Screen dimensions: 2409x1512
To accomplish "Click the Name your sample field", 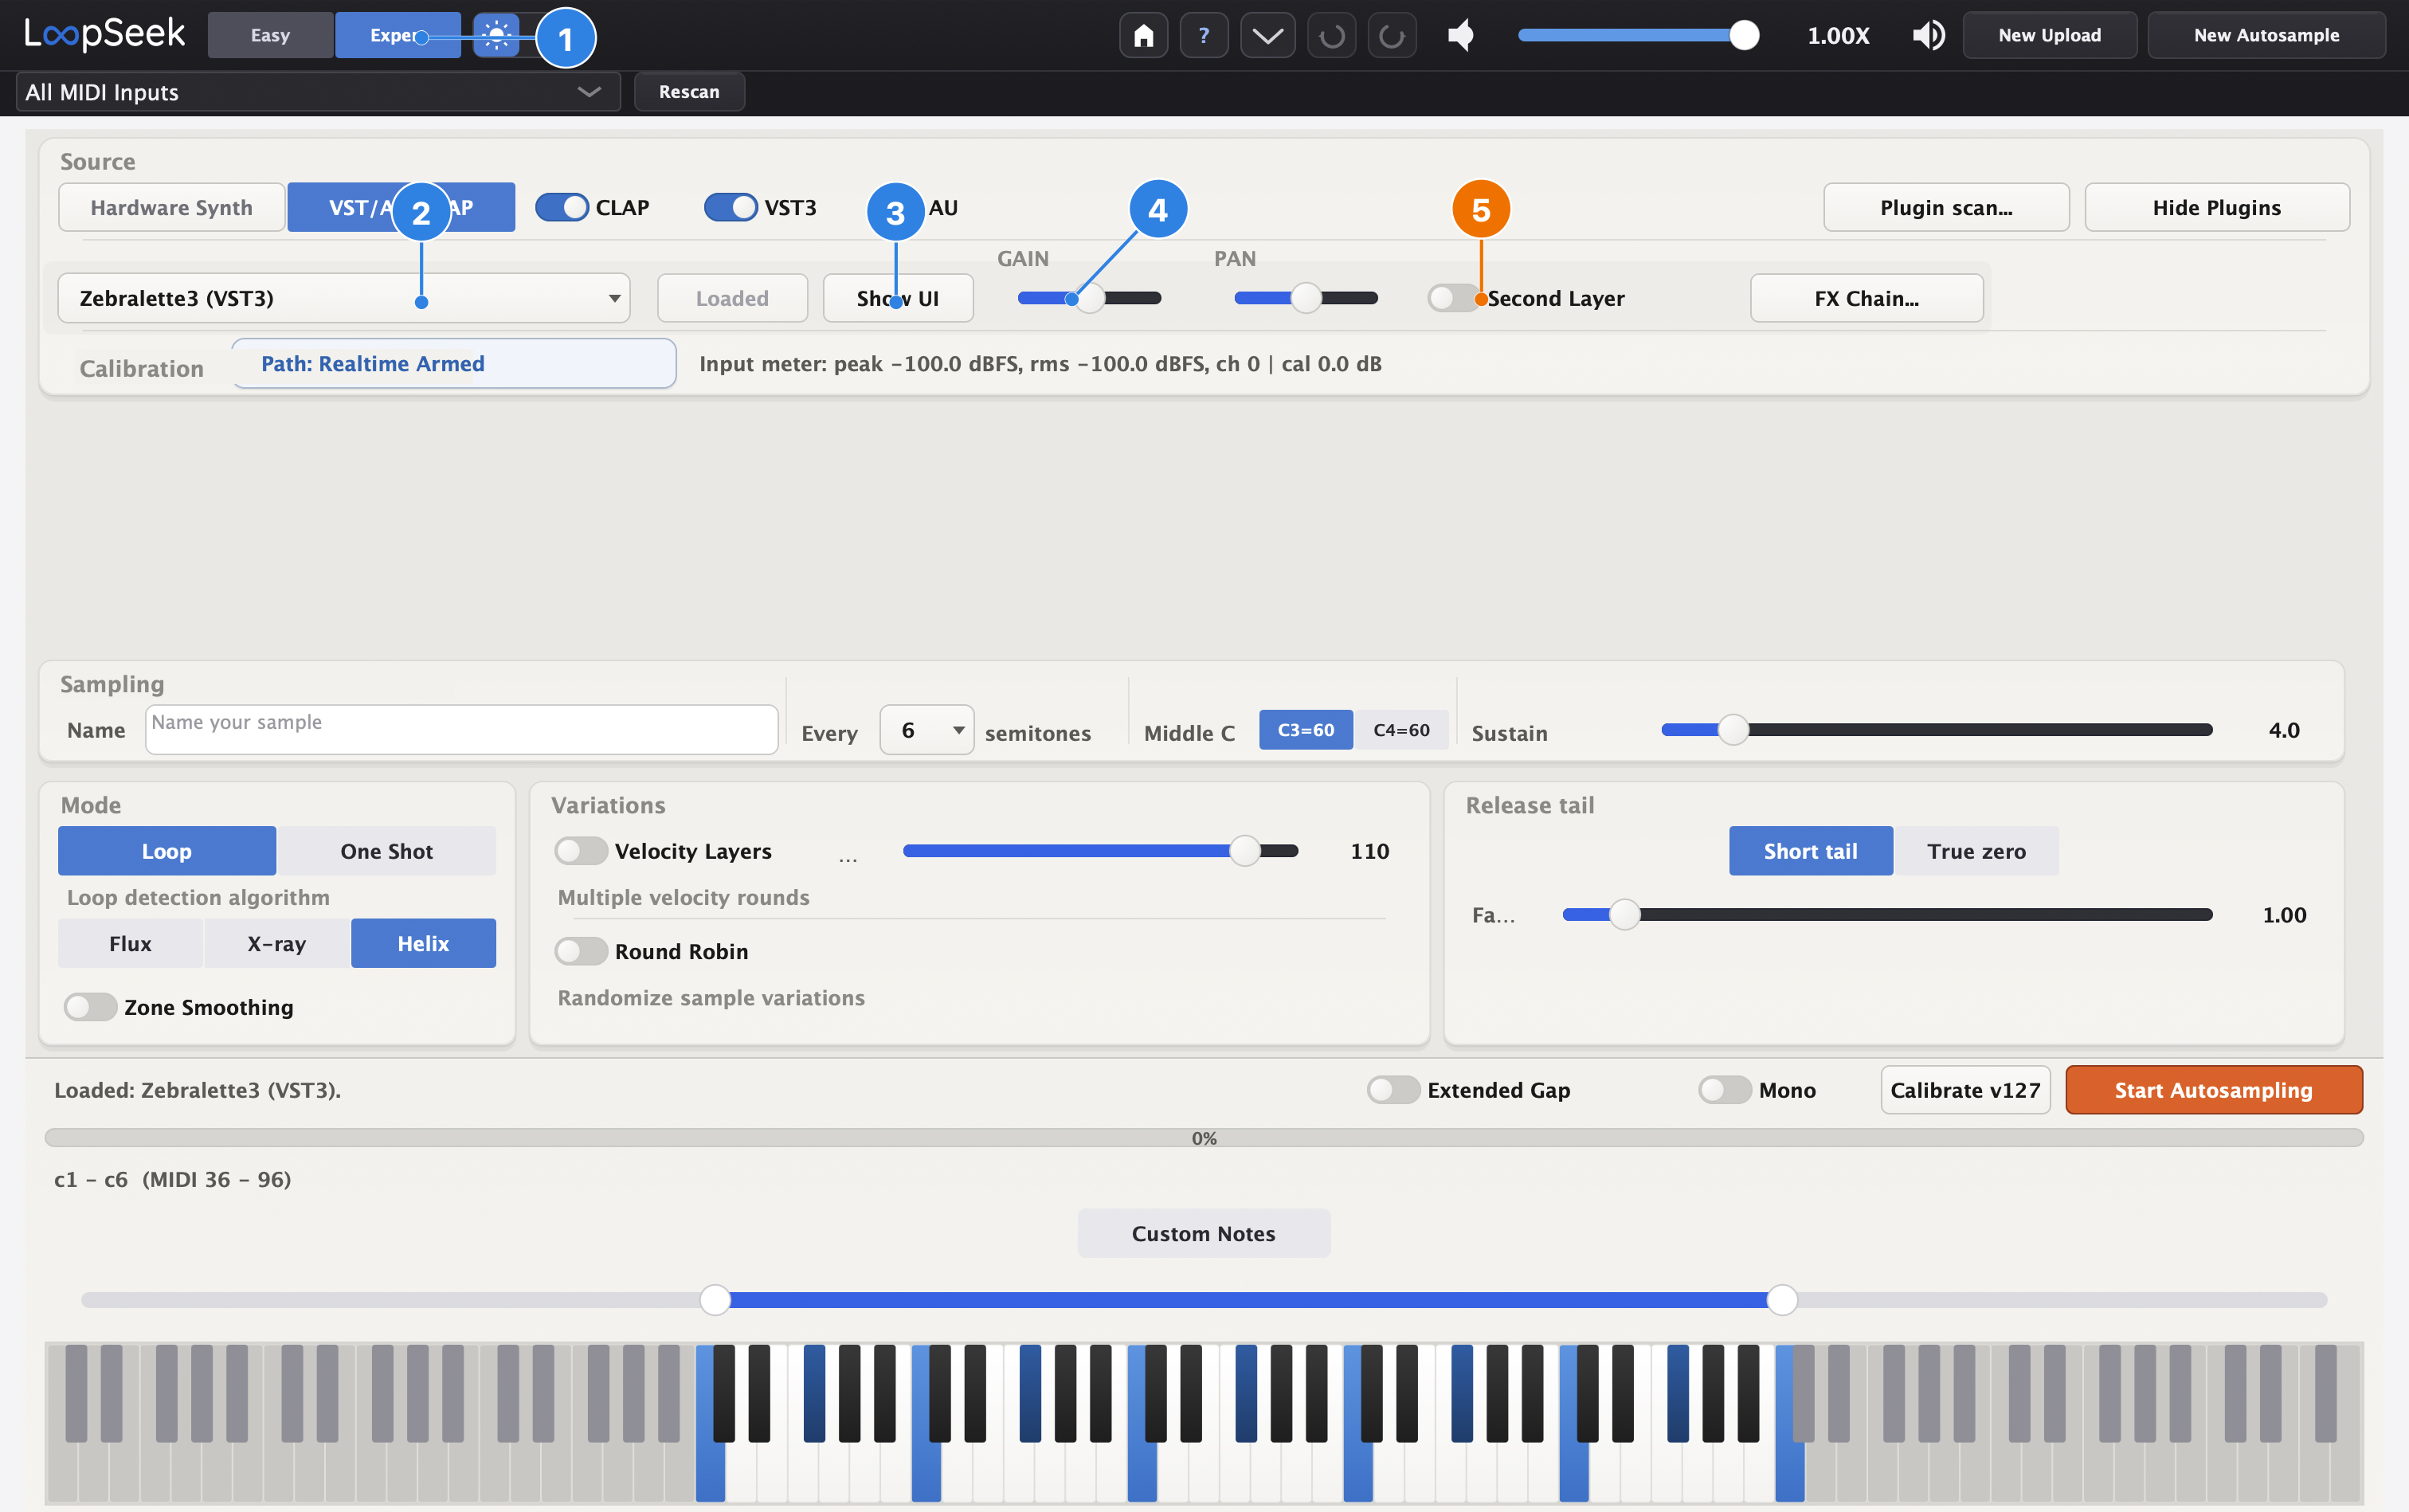I will click(461, 730).
